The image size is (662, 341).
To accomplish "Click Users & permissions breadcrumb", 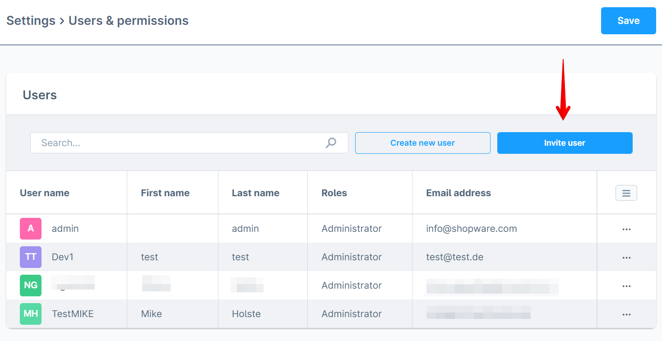I will point(129,21).
